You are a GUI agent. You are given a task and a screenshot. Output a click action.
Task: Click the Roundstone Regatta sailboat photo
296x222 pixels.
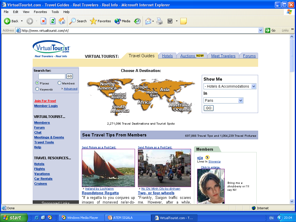[108, 168]
